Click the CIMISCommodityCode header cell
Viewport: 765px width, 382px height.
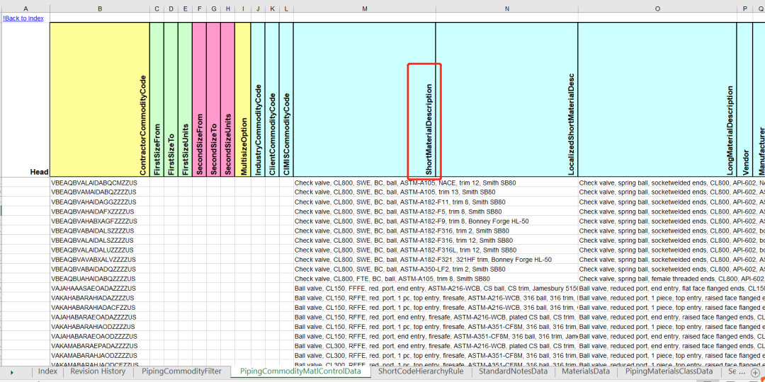[x=286, y=100]
